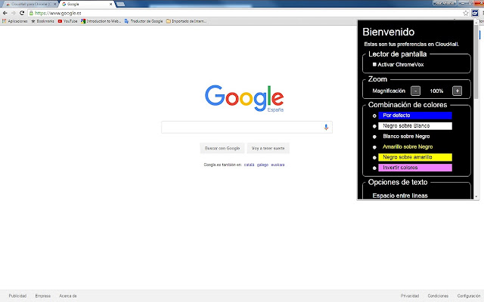The width and height of the screenshot is (484, 302).
Task: Click the scroll down arrow in popup
Action: pos(476,196)
